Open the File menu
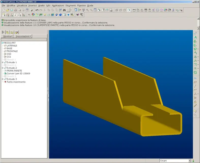The image size is (200, 163). [x=3, y=6]
